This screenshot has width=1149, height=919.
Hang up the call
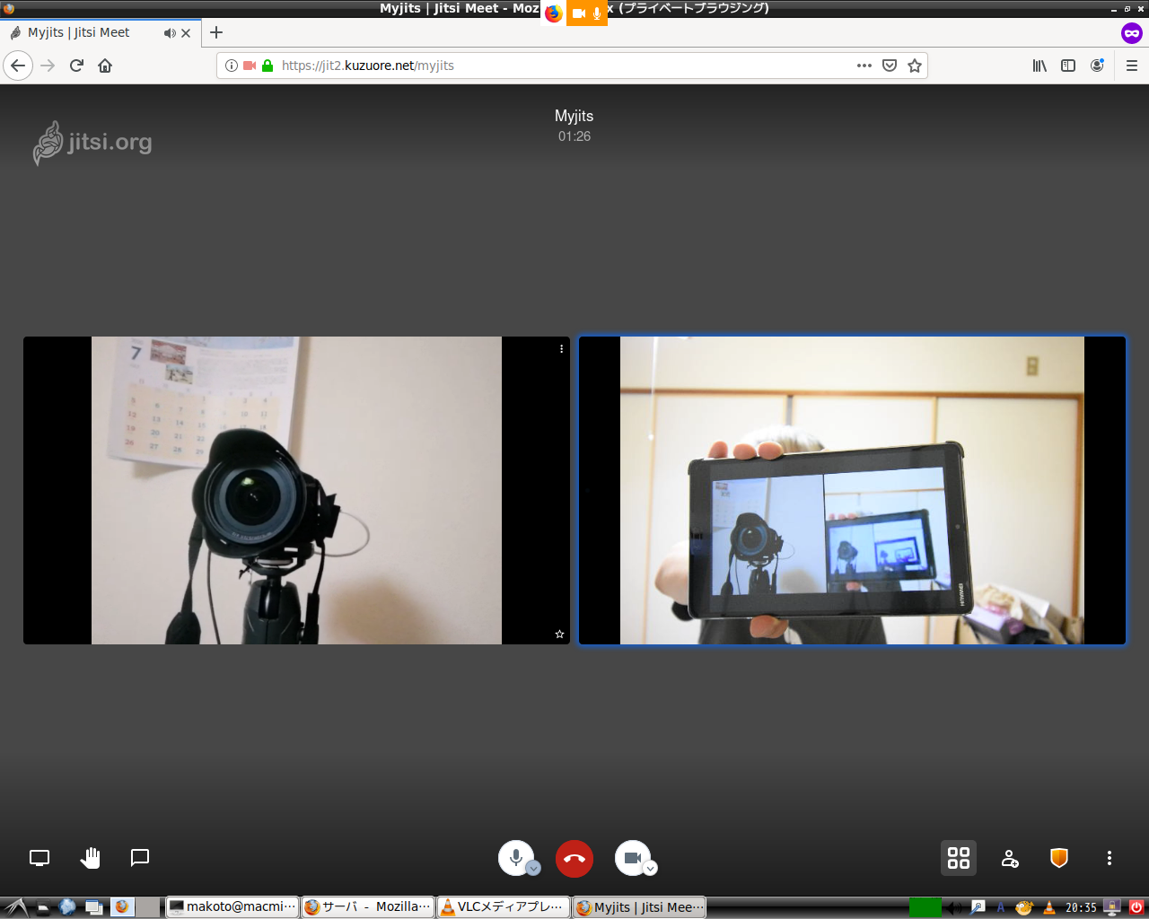click(x=574, y=859)
